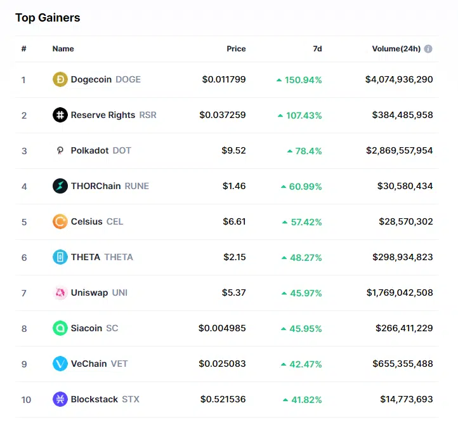The image size is (458, 422).
Task: Open the VeChain VET link
Action: click(x=100, y=364)
